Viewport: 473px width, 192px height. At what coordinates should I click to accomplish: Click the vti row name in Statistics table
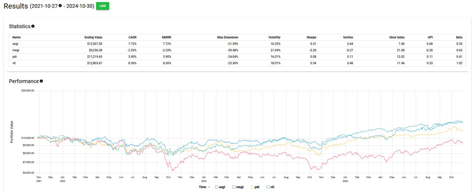click(x=14, y=63)
